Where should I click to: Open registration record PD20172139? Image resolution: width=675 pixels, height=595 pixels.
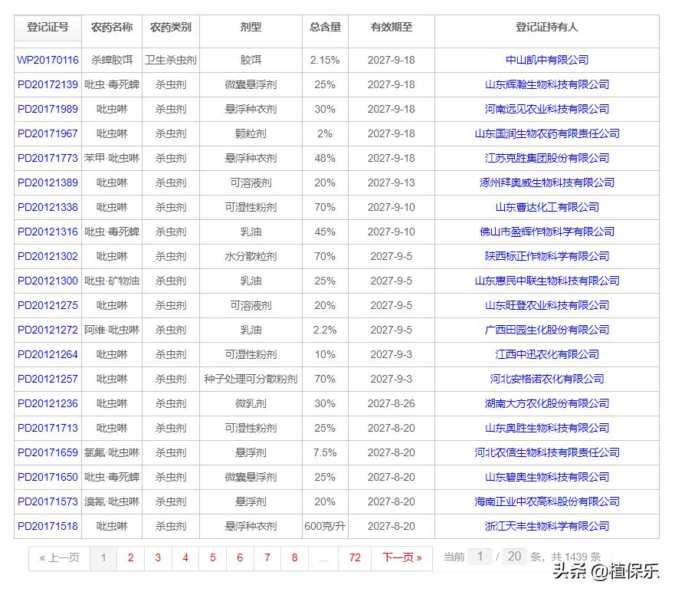pyautogui.click(x=48, y=84)
